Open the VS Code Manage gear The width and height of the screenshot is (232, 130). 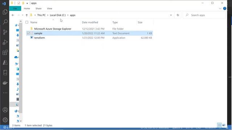coord(5,120)
